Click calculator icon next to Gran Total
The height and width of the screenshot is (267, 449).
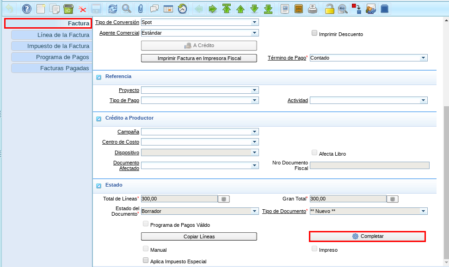click(x=393, y=199)
